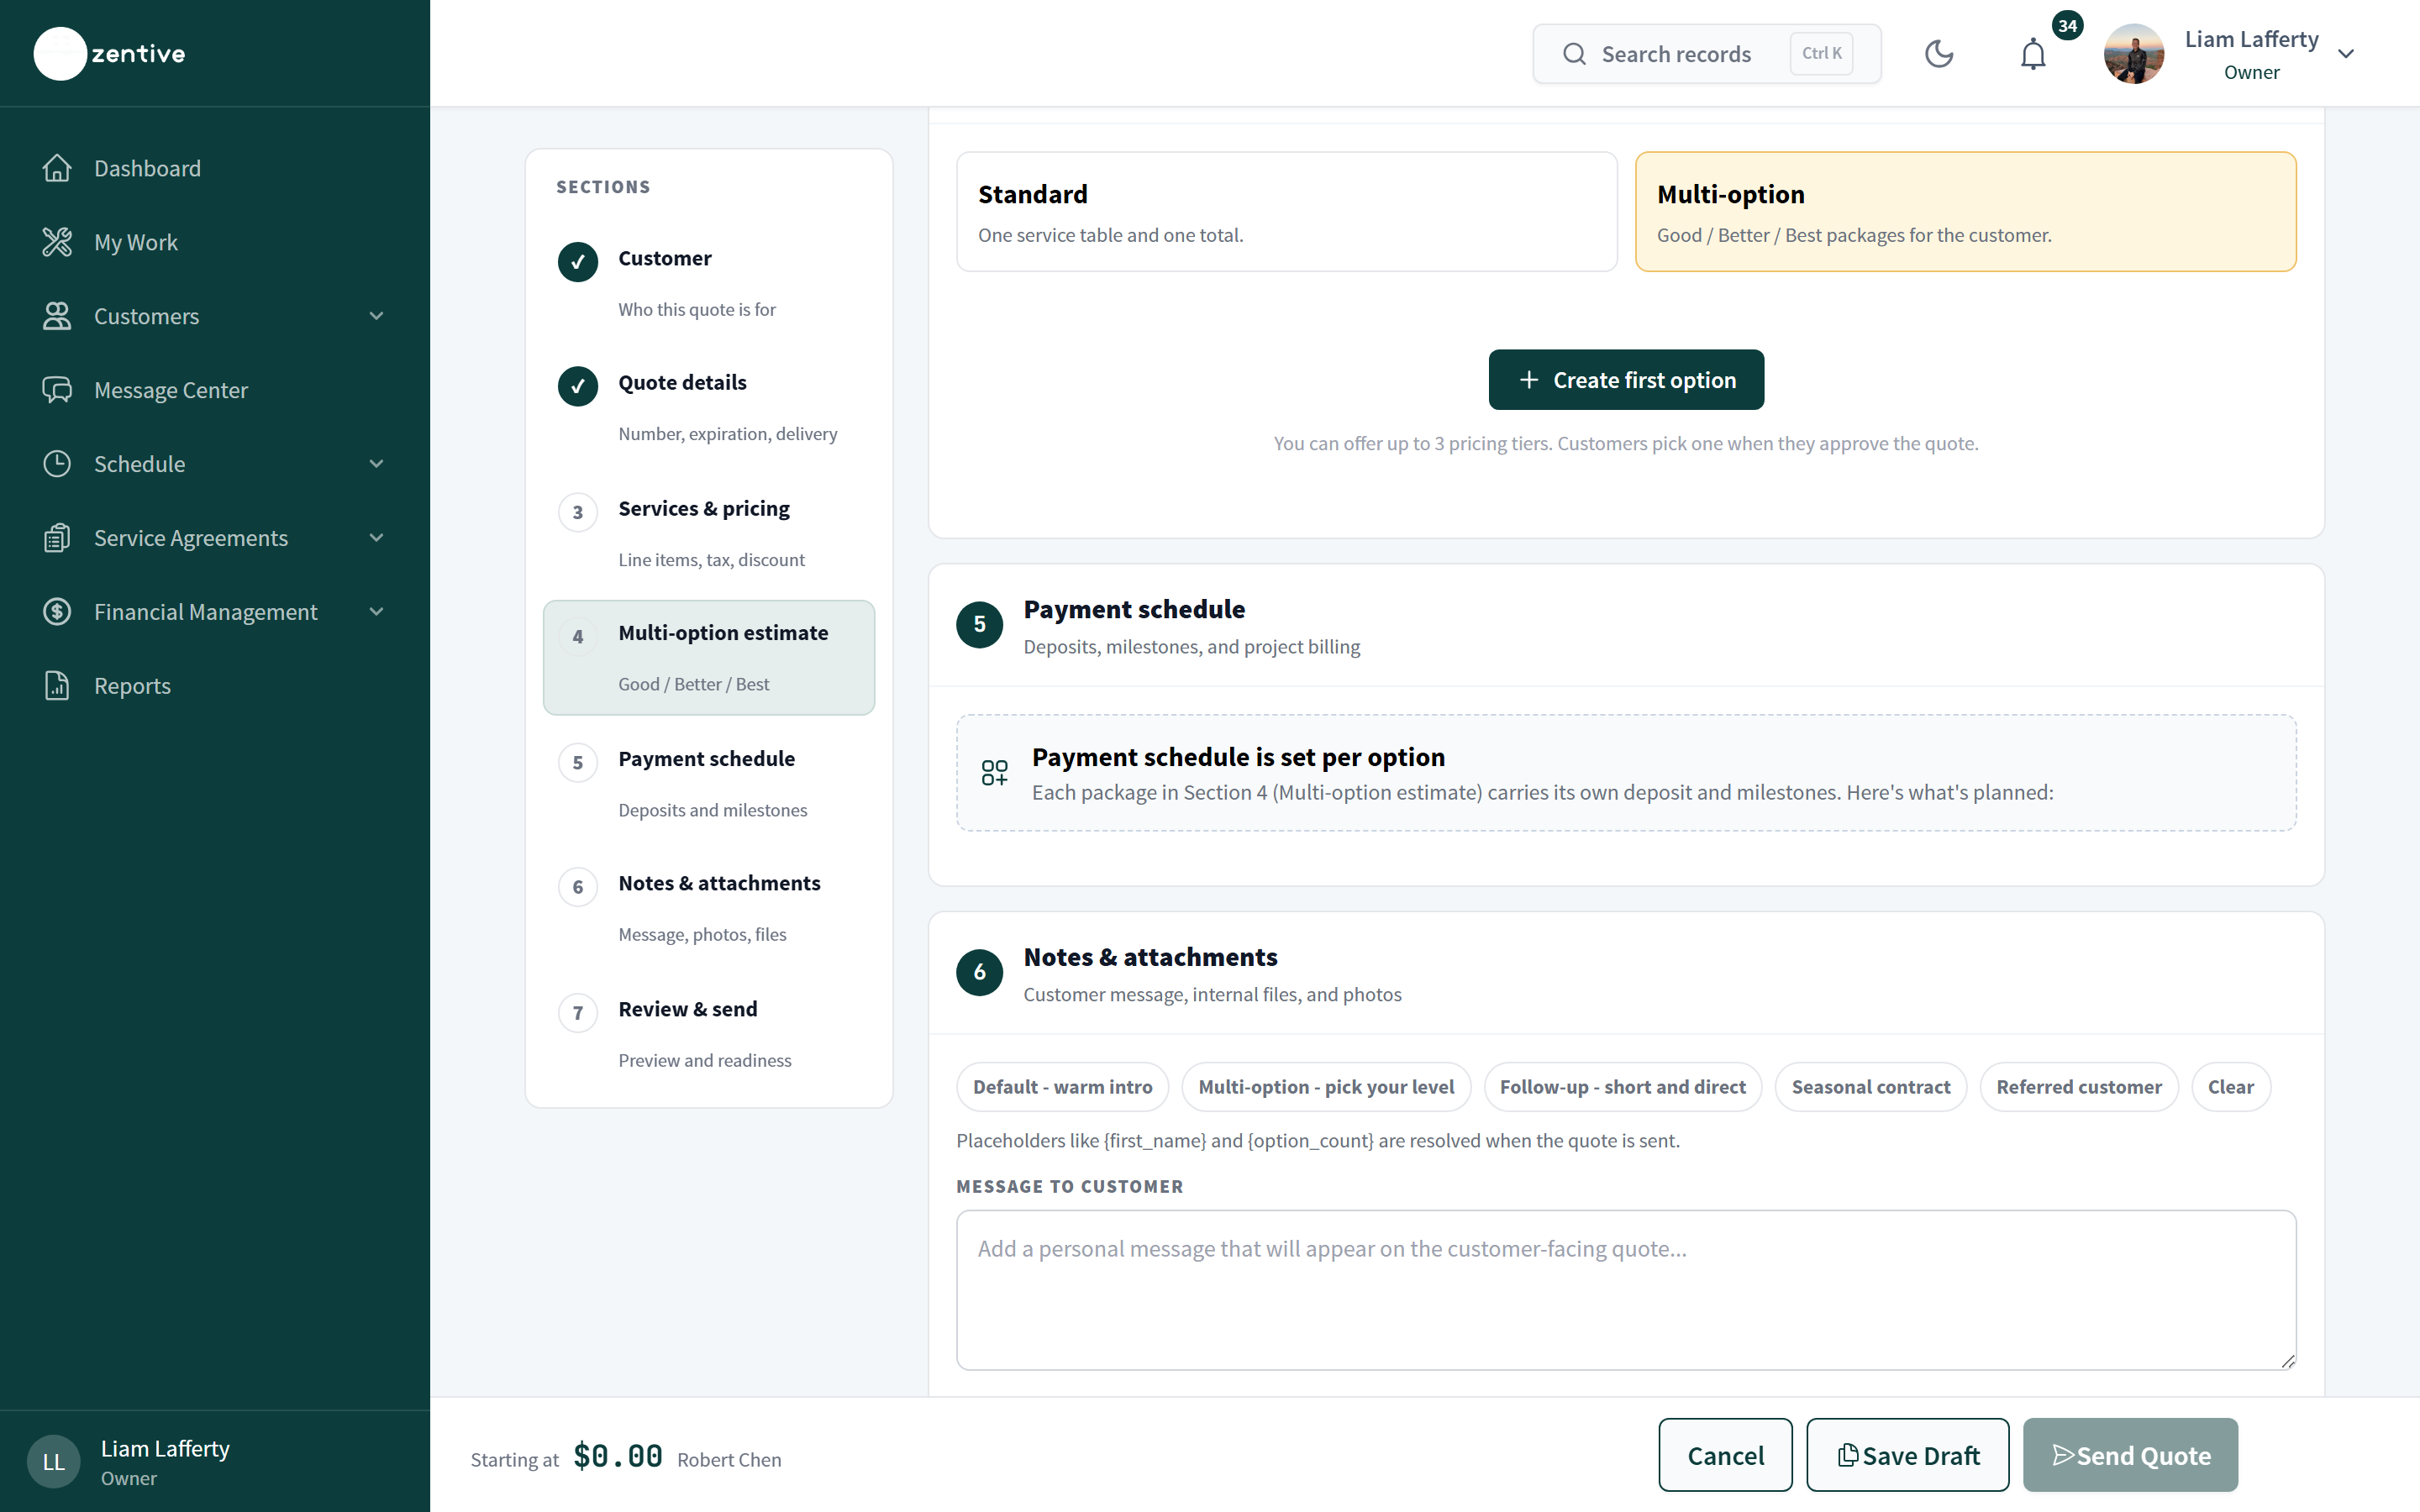Jump to the Payment schedule section in the list
The width and height of the screenshot is (2420, 1512).
pyautogui.click(x=709, y=784)
